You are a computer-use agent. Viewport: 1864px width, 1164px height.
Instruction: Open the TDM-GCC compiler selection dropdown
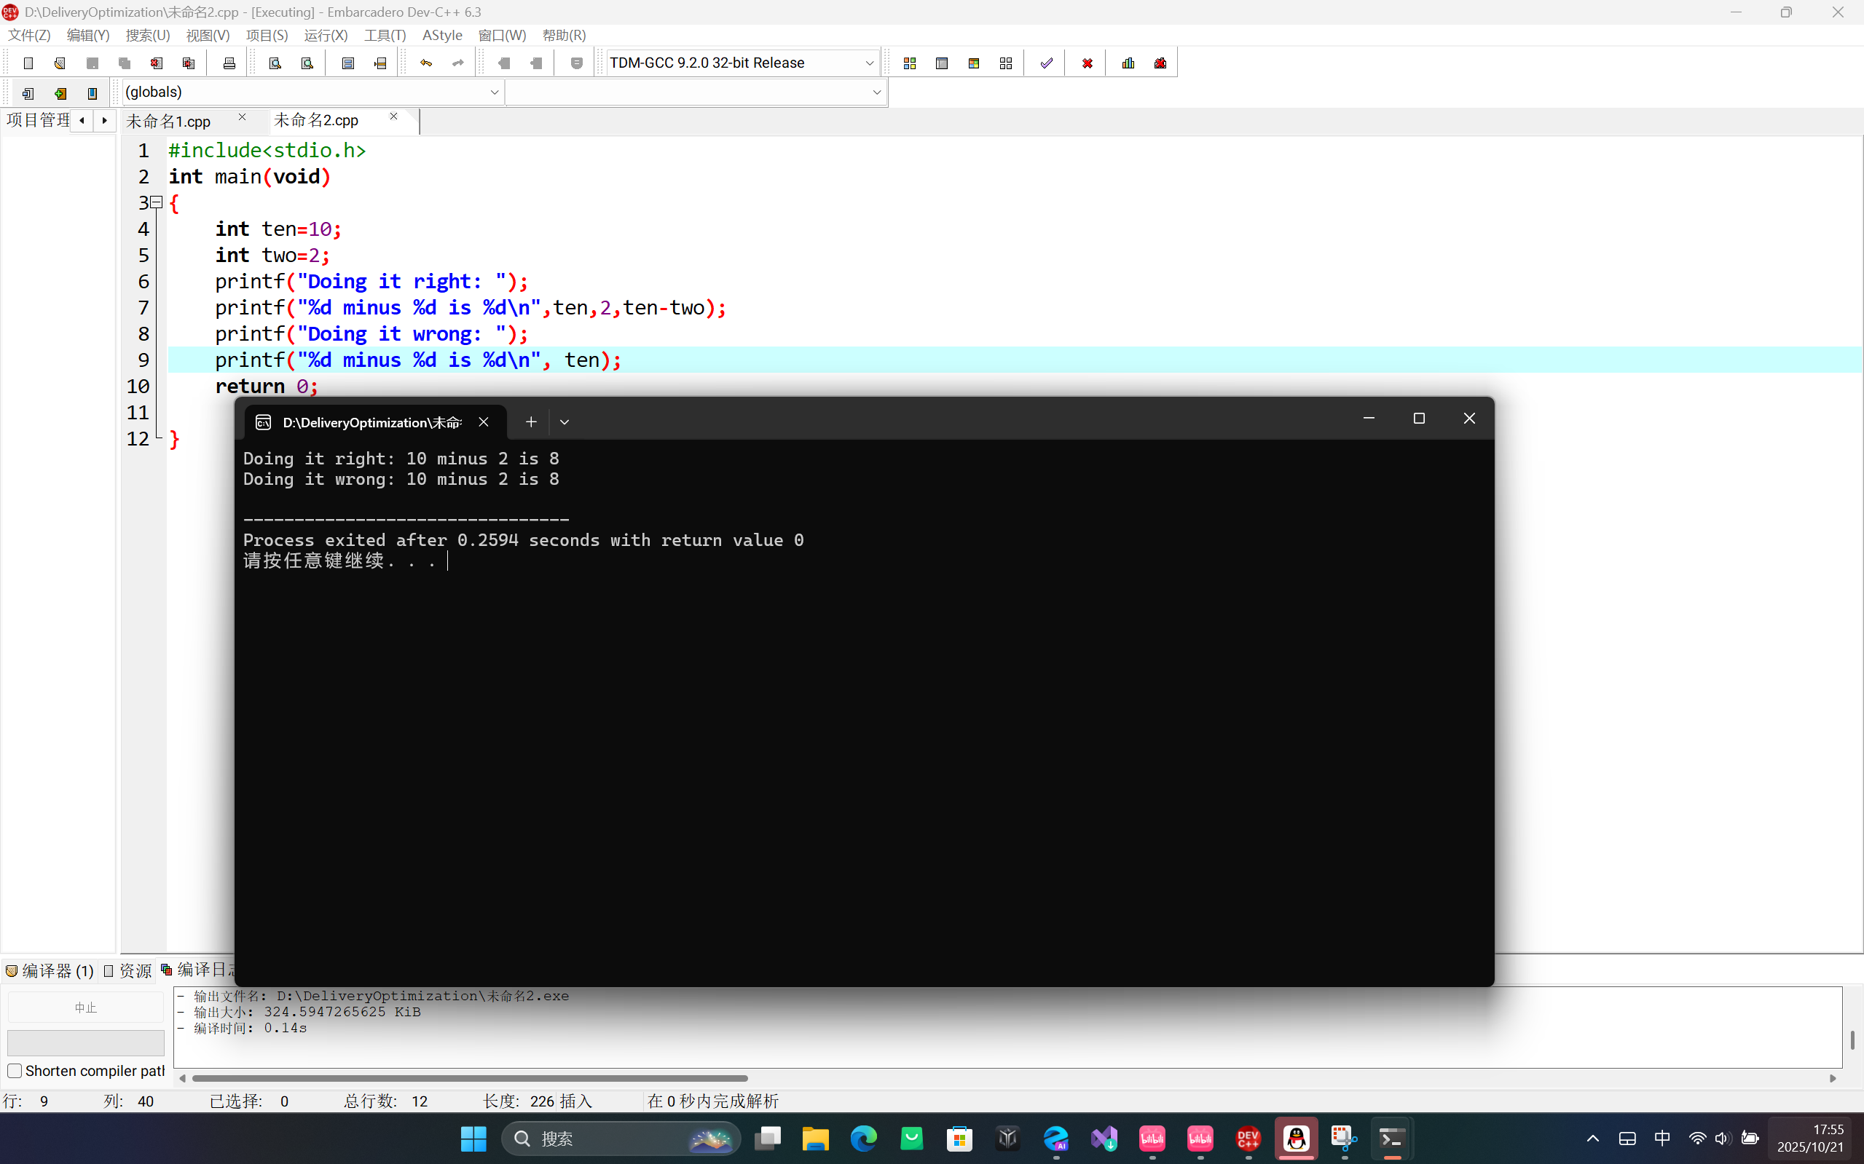pos(869,63)
